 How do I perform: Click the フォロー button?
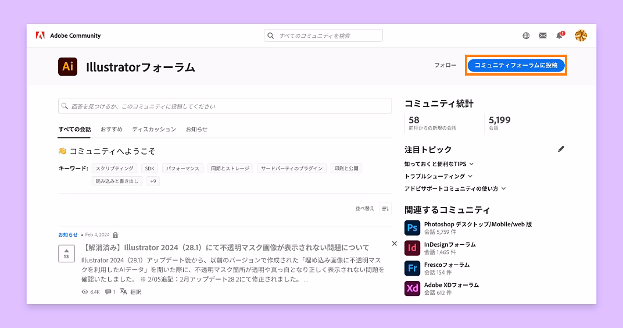tap(445, 65)
